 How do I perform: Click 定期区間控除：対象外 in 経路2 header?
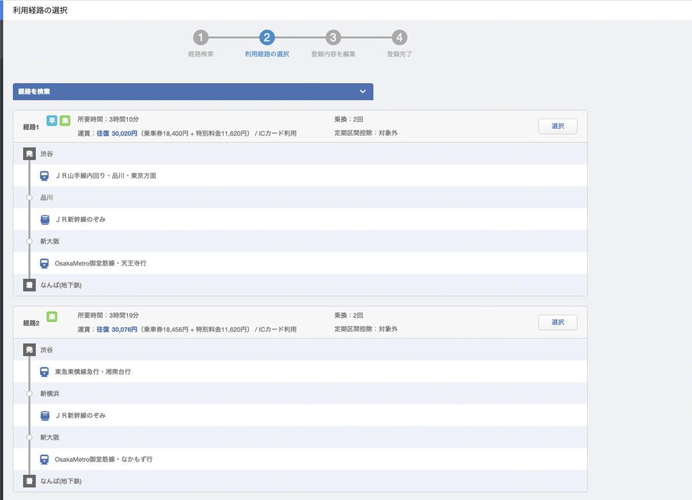click(x=366, y=329)
